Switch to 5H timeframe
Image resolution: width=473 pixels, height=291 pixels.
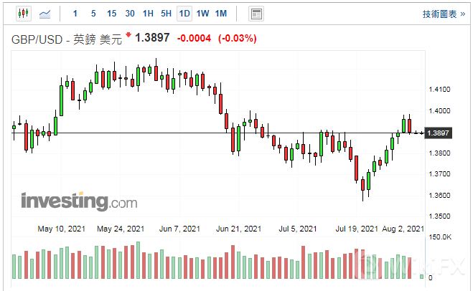click(x=166, y=14)
